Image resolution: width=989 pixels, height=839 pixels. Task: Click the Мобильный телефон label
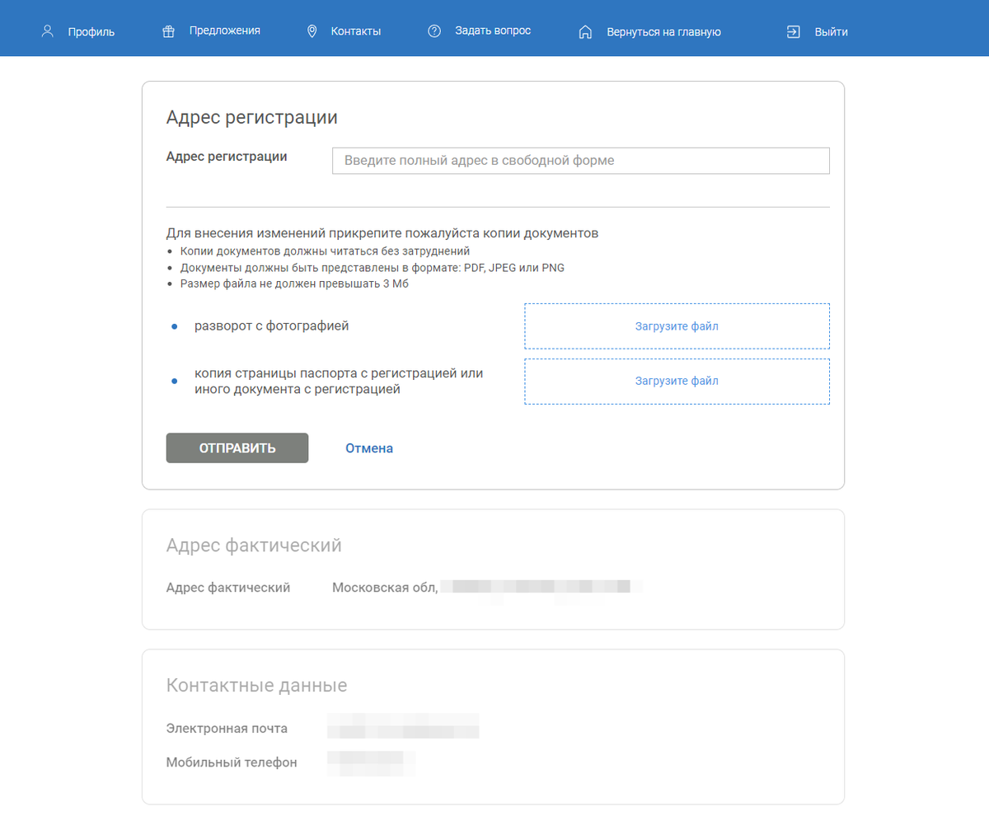coord(232,762)
